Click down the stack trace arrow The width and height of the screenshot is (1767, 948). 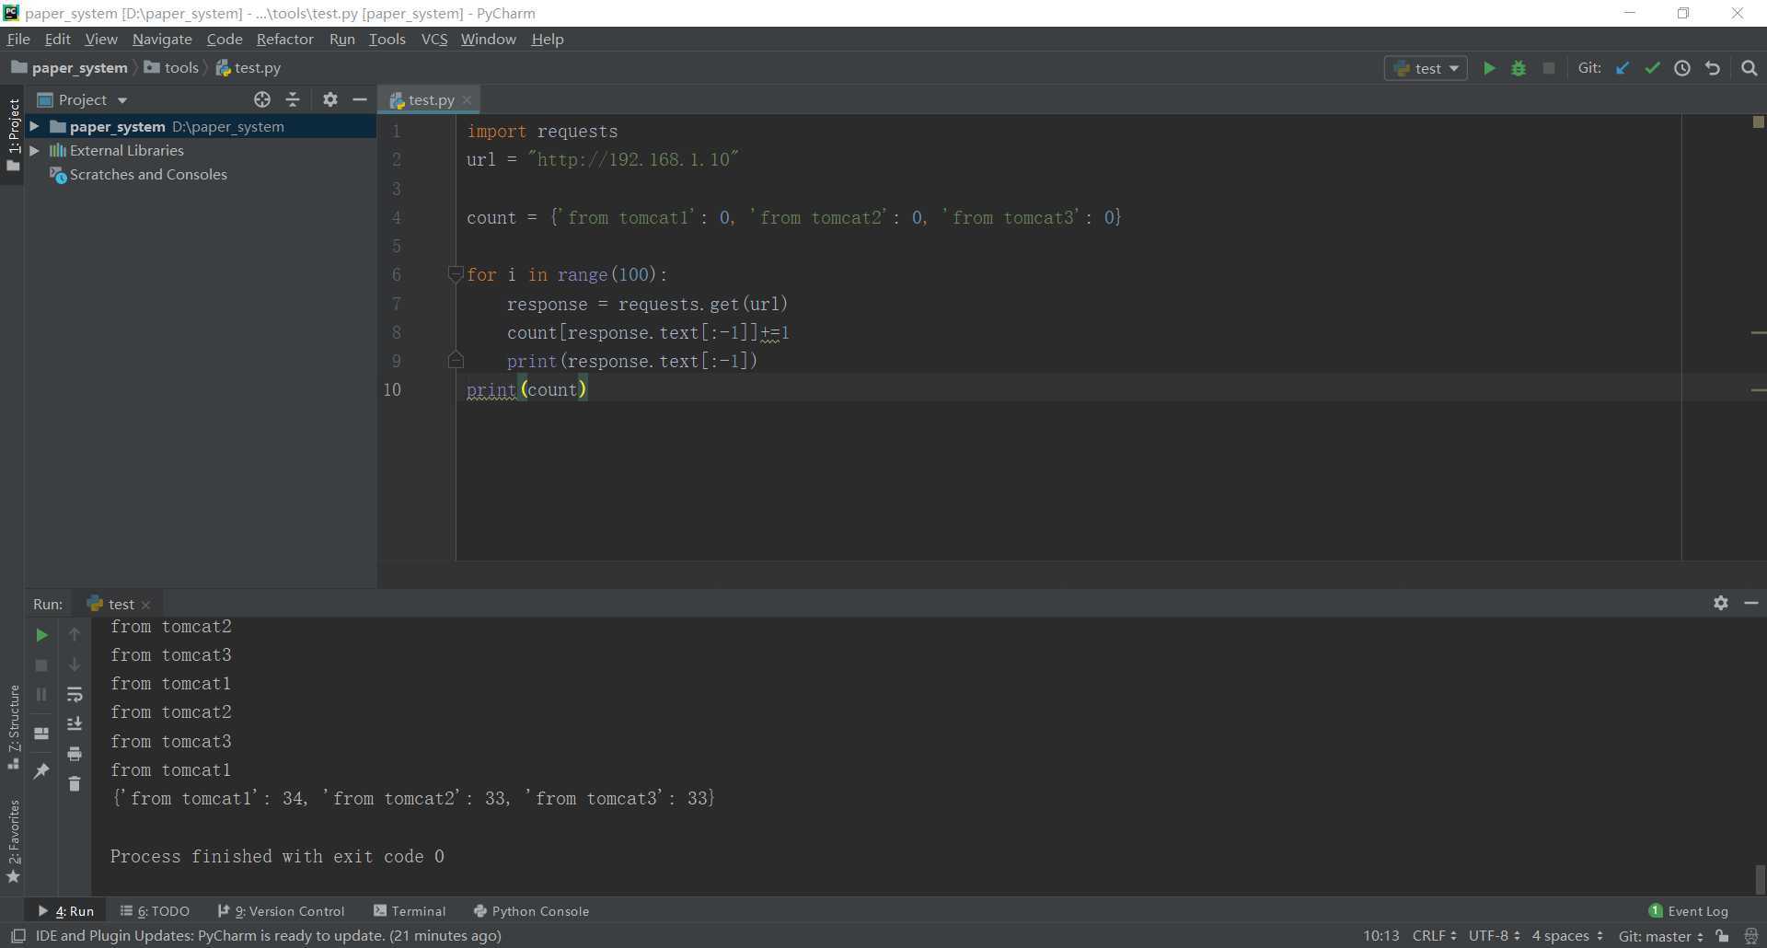[x=75, y=665]
